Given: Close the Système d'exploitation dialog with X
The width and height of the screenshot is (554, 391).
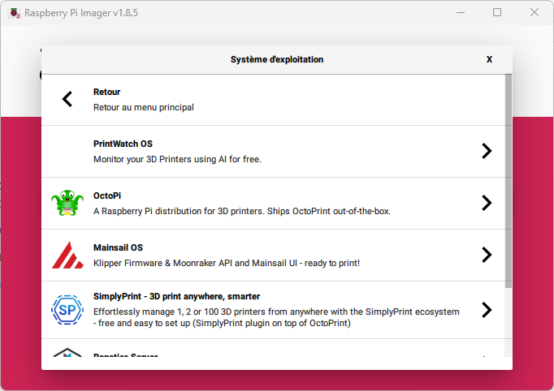Looking at the screenshot, I should pyautogui.click(x=489, y=59).
